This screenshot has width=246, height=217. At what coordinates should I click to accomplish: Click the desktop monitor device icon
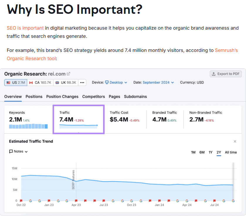(107, 82)
